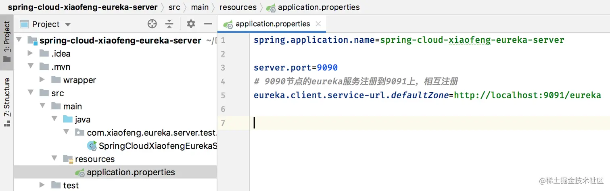Expand the test folder
The image size is (610, 191).
42,185
